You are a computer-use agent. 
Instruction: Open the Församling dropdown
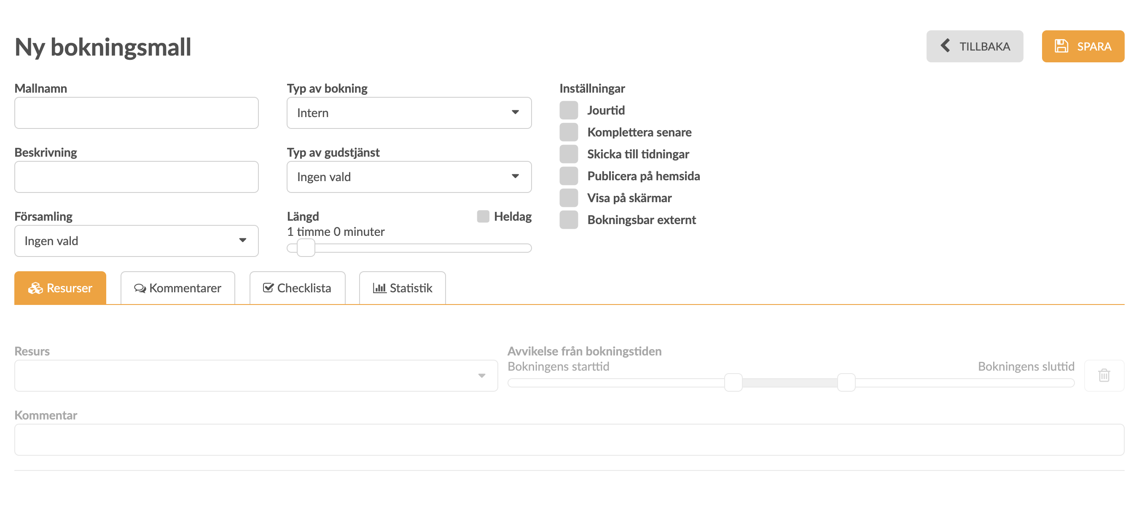(x=136, y=241)
